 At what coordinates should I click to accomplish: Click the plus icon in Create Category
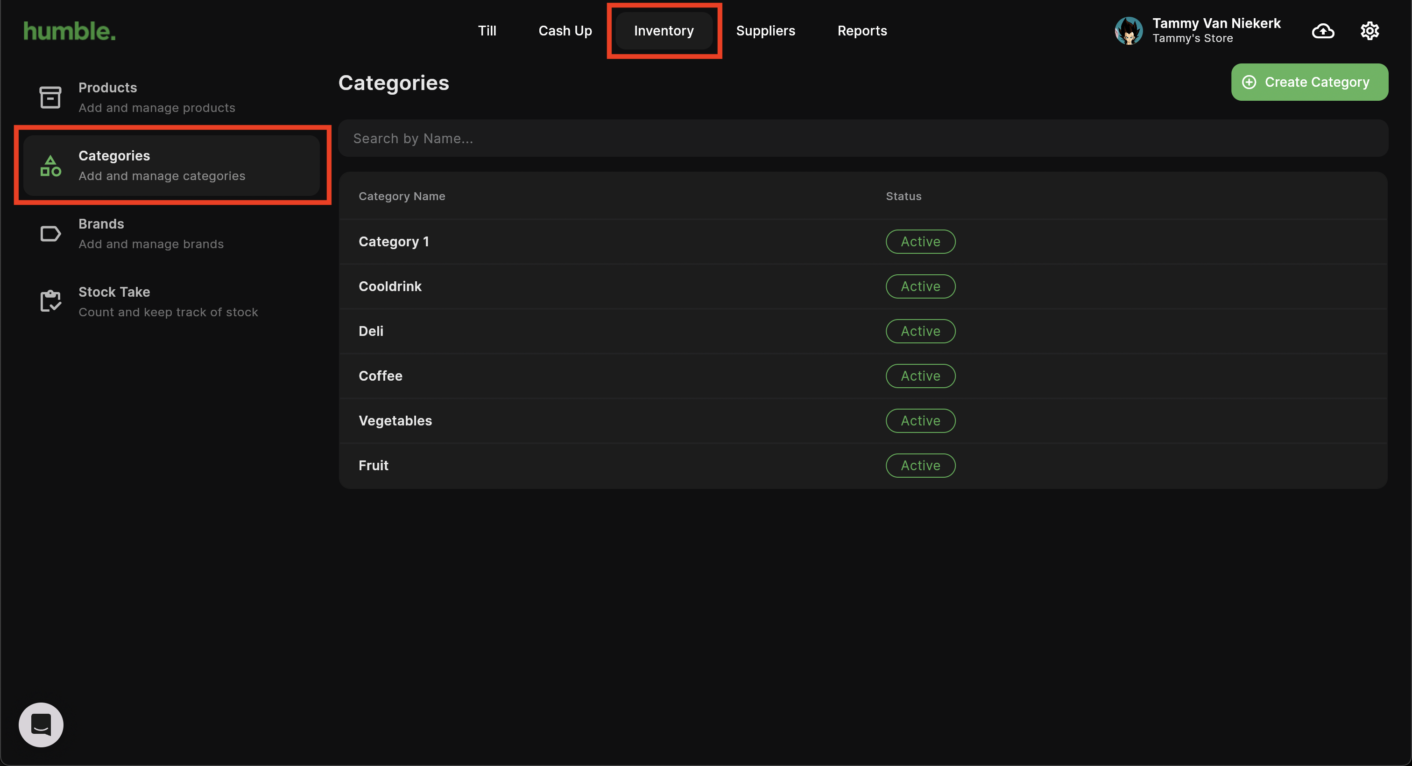[x=1249, y=82]
